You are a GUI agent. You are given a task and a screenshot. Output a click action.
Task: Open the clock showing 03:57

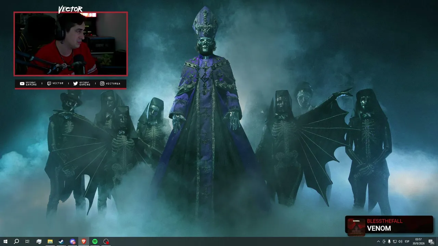418,242
